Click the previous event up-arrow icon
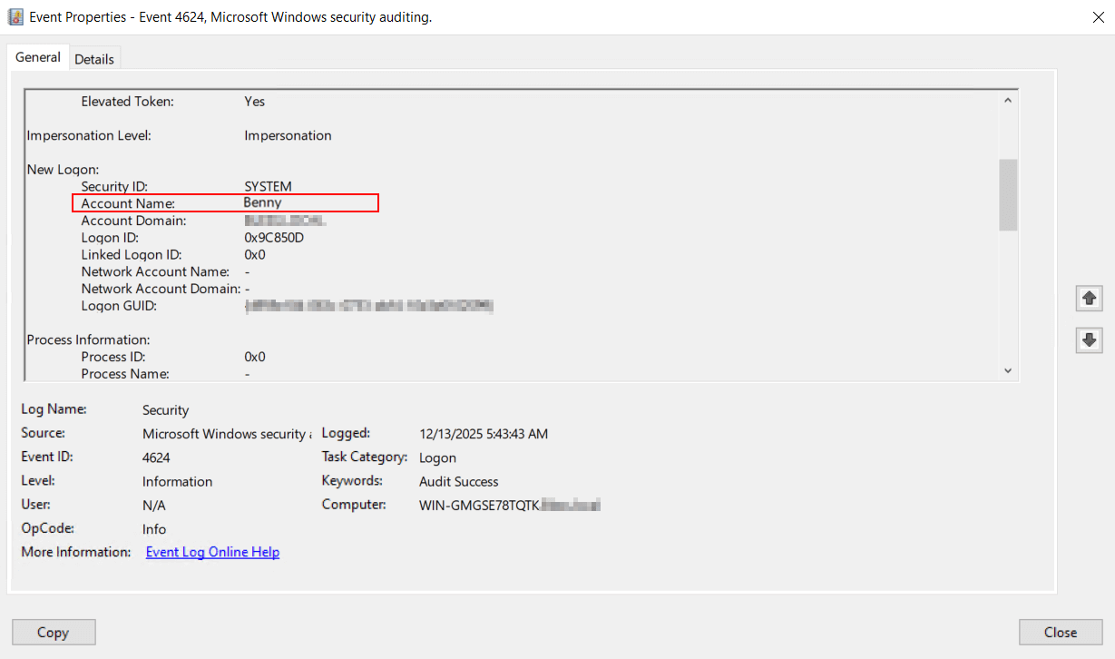 pyautogui.click(x=1089, y=298)
